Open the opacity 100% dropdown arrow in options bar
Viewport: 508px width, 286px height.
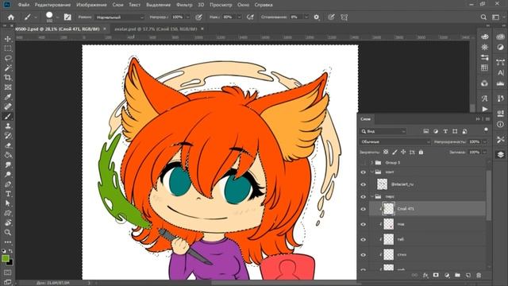[187, 17]
